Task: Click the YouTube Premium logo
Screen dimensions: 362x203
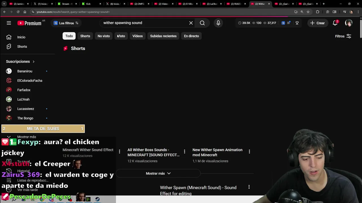Action: (x=29, y=23)
